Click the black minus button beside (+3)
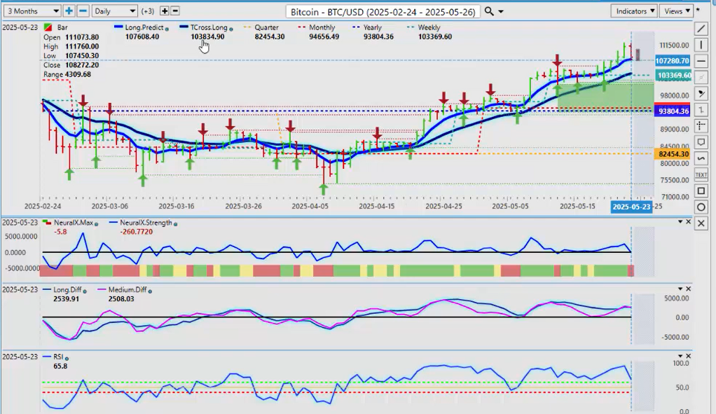The image size is (716, 414). pyautogui.click(x=175, y=11)
